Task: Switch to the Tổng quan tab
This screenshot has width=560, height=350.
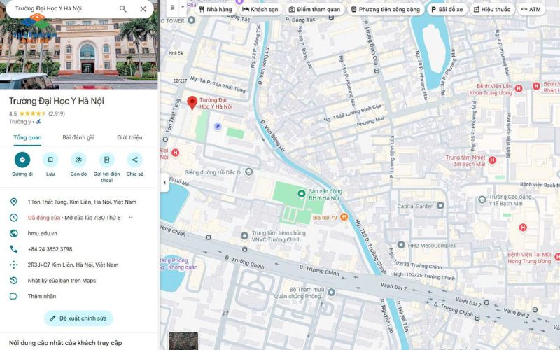Action: point(27,137)
